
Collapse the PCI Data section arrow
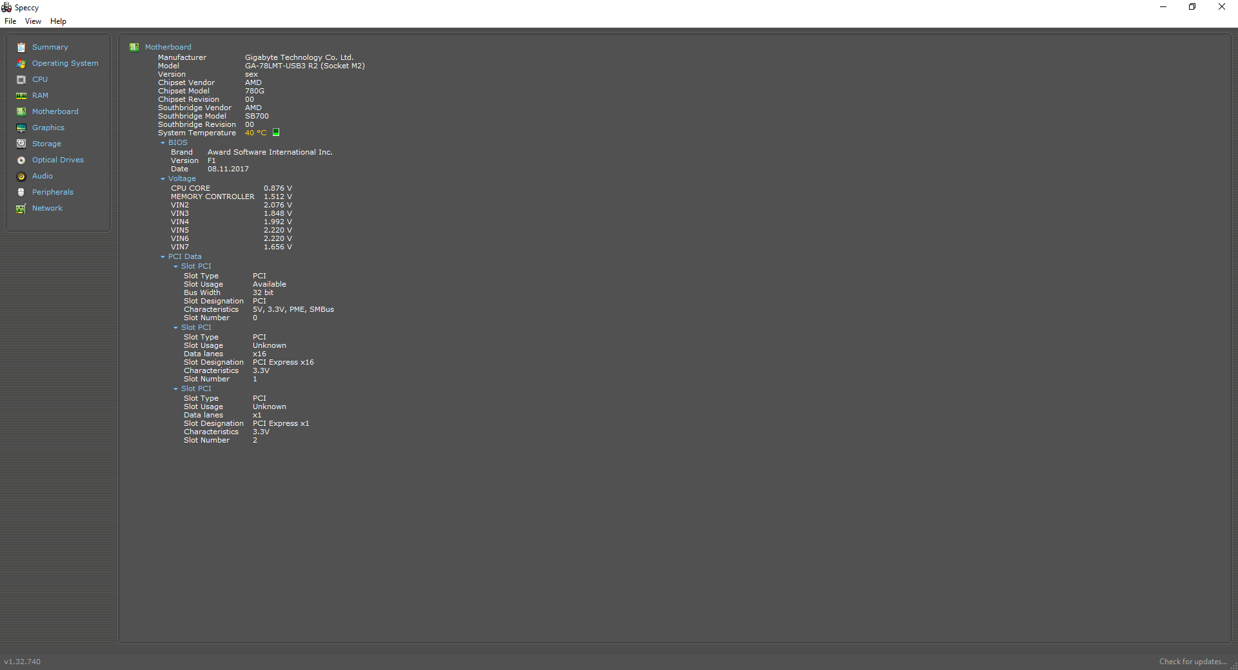point(162,257)
